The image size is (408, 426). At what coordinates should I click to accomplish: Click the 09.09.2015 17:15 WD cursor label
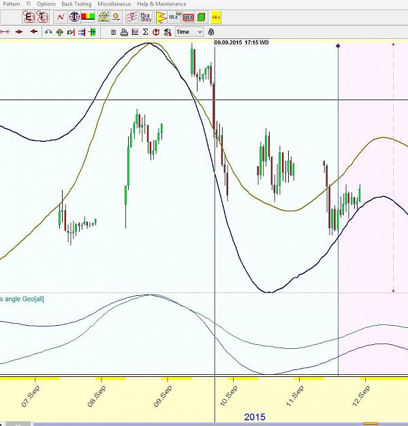click(241, 43)
